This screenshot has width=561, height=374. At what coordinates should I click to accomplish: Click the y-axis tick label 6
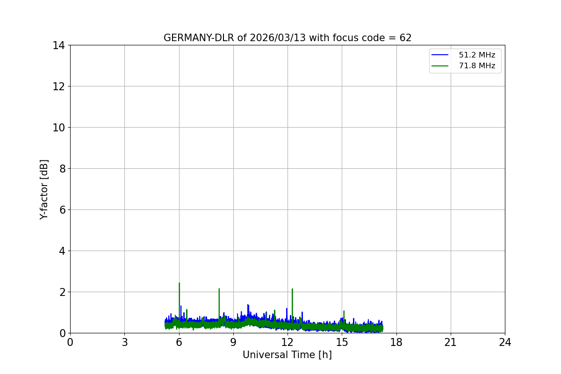62,210
